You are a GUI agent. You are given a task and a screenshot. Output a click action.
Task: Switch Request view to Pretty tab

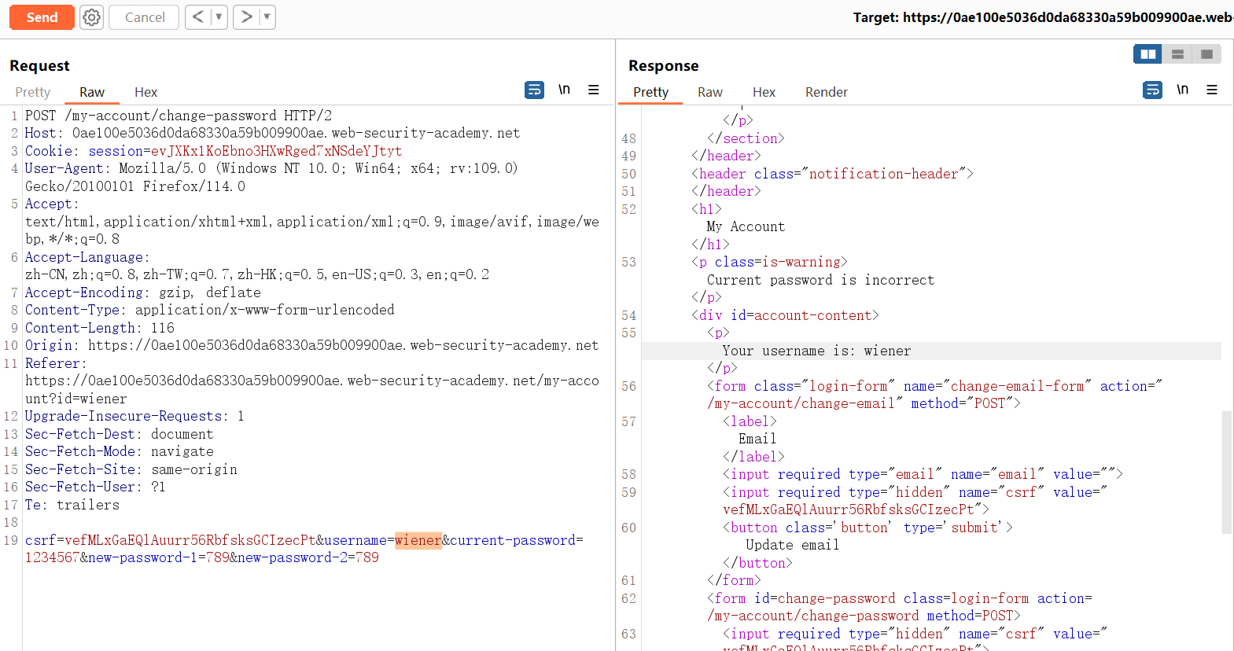33,92
